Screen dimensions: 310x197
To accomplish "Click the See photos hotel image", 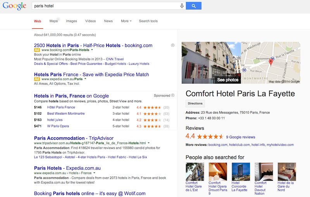I will (211, 63).
